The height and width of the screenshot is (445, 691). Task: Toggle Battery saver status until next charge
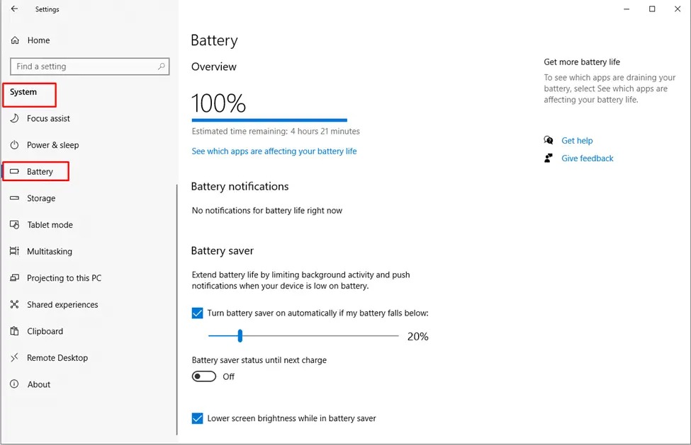point(203,376)
